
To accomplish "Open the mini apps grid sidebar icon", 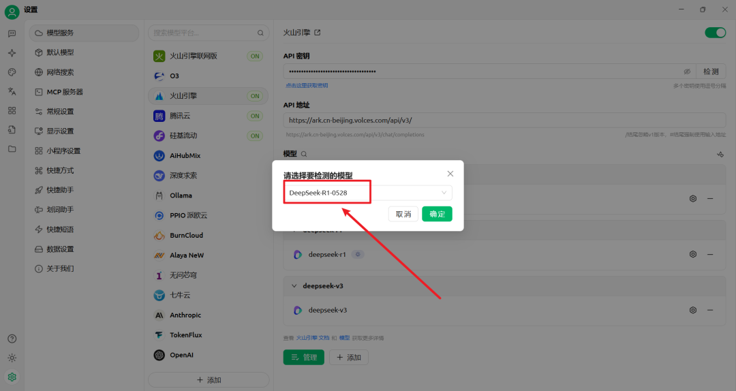I will (x=12, y=111).
